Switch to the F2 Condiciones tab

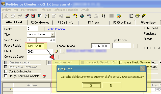[40, 22]
